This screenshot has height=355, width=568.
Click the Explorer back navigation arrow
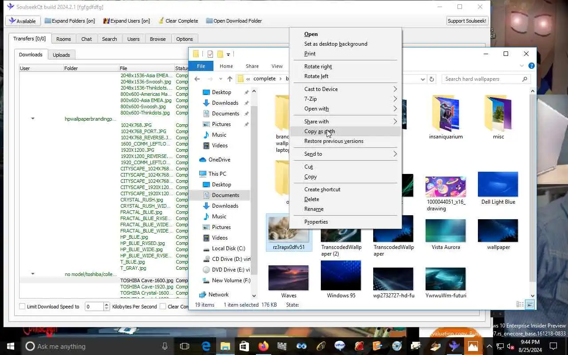pyautogui.click(x=197, y=79)
